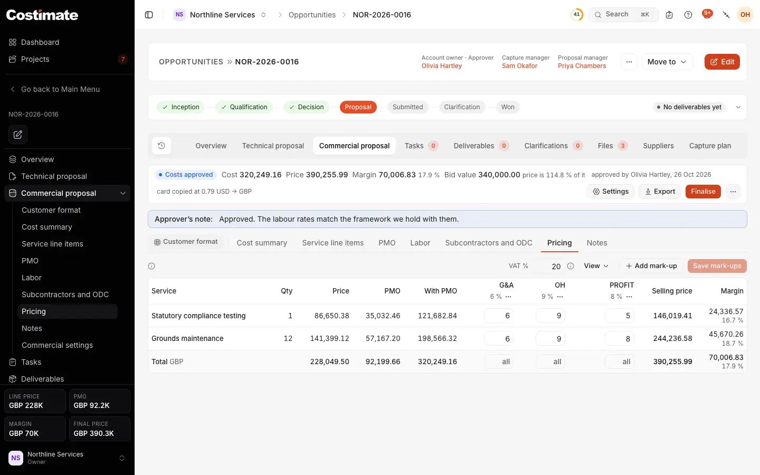
Task: Open the Files tab
Action: [612, 146]
